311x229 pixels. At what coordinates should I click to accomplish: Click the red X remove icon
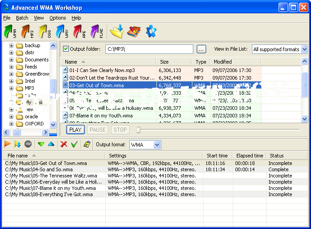pyautogui.click(x=64, y=144)
